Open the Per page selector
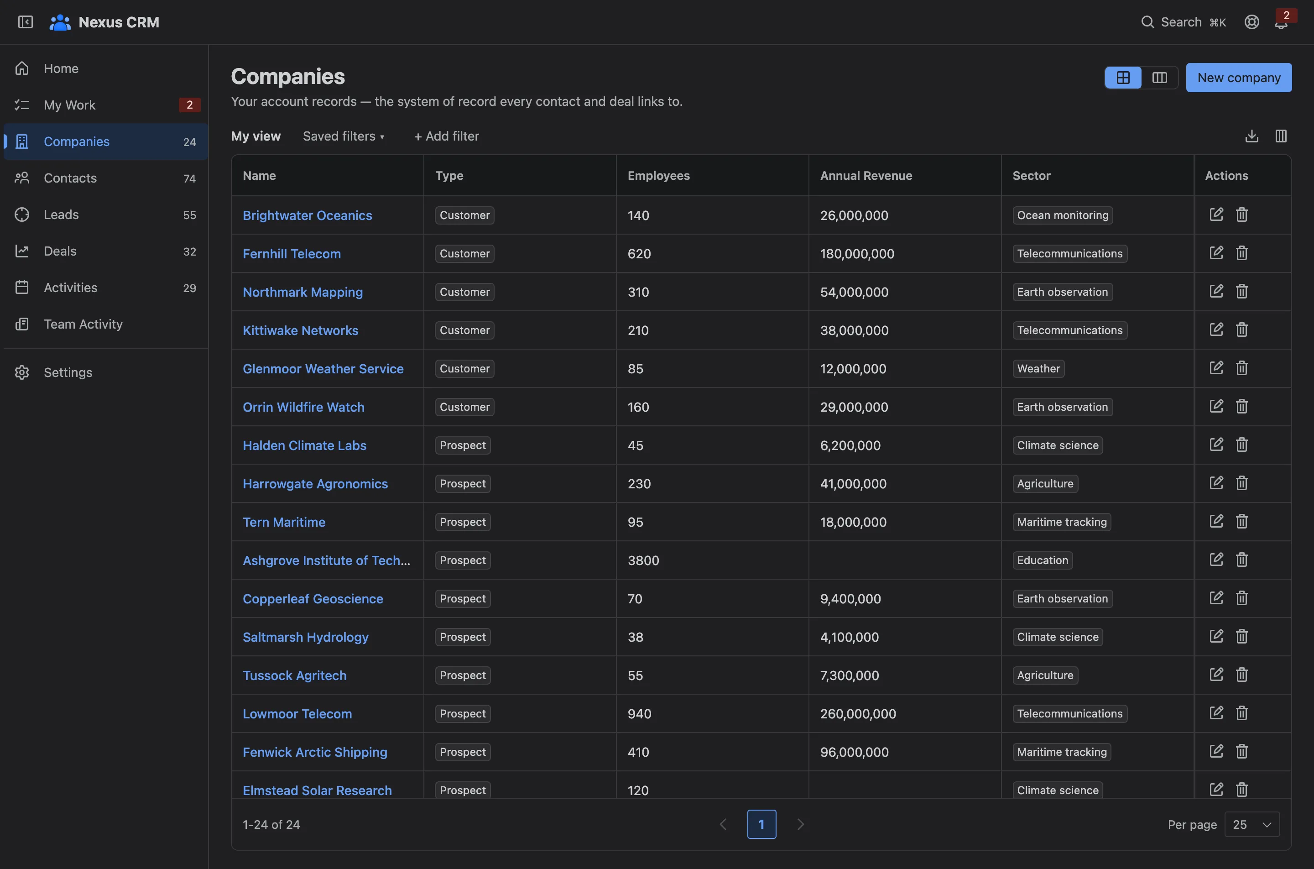 1252,825
